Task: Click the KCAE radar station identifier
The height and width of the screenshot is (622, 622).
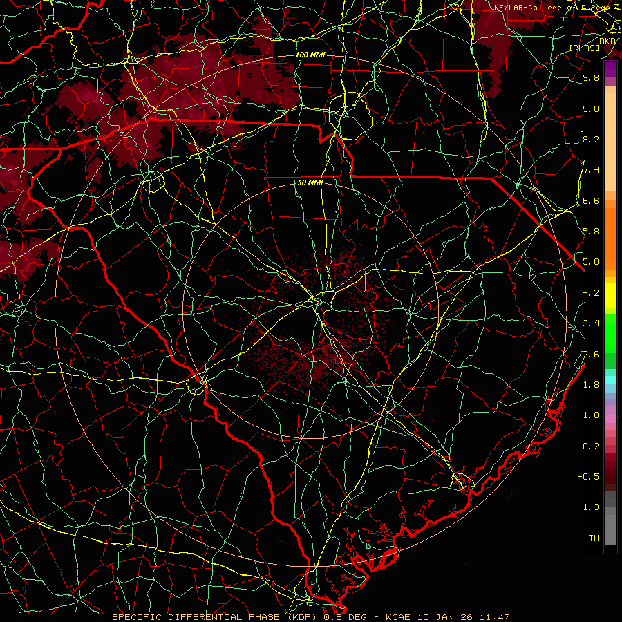Action: [399, 617]
